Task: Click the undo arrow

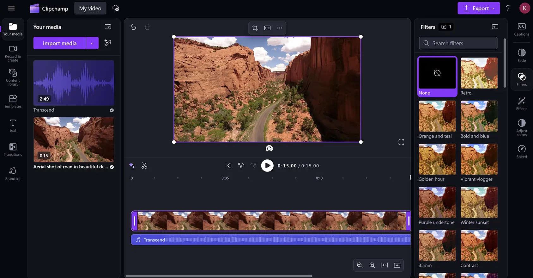Action: pos(133,27)
